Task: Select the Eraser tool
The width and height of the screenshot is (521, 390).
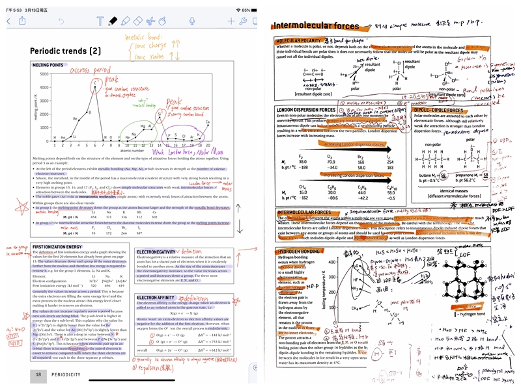Action: (x=138, y=21)
